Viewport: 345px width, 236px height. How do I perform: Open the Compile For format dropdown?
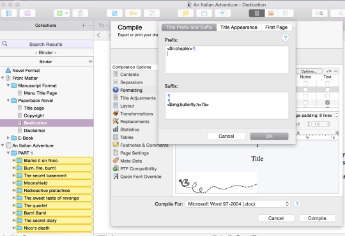click(x=238, y=204)
